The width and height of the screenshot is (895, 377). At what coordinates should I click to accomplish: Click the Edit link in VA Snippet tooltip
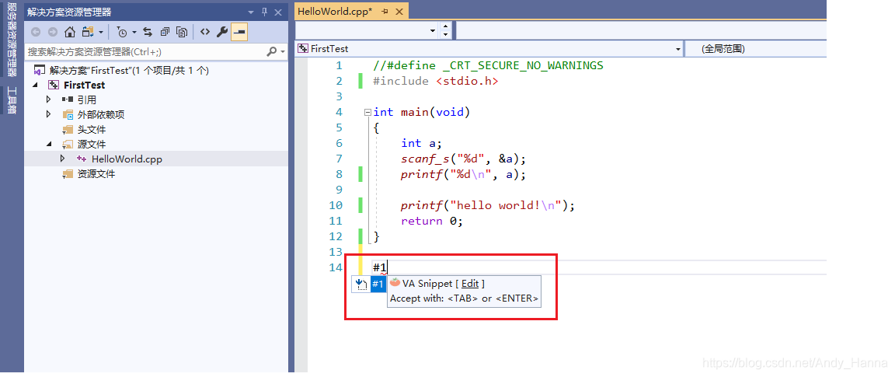(x=470, y=283)
